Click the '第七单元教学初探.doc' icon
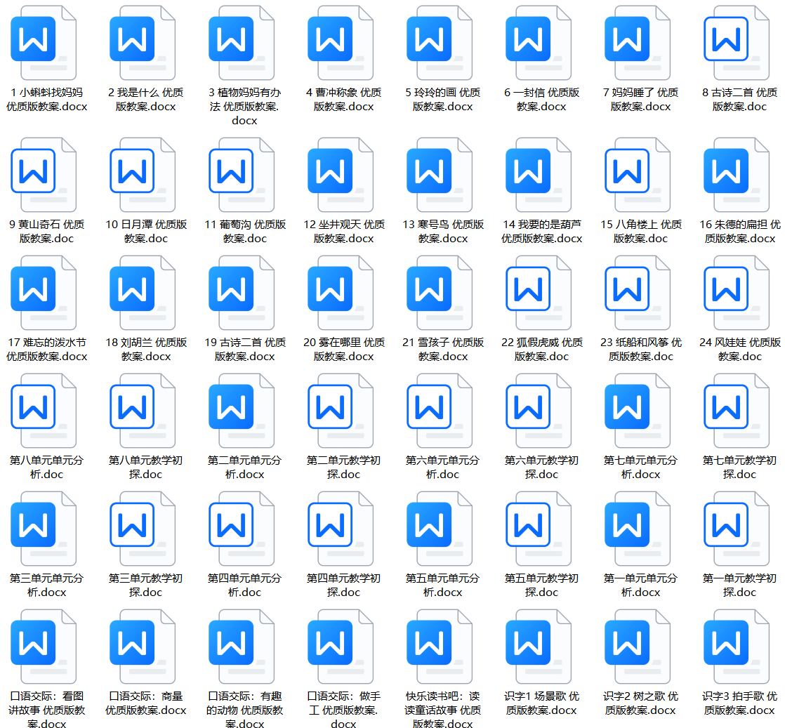 coord(737,411)
